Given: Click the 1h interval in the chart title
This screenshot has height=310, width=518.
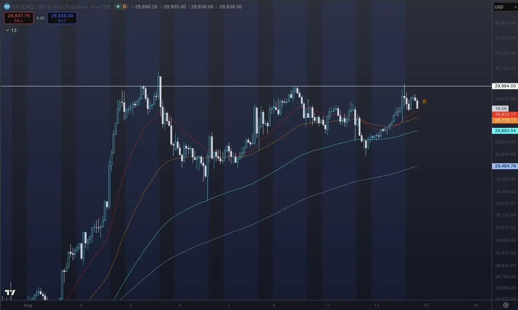Looking at the screenshot, I should 92,6.
